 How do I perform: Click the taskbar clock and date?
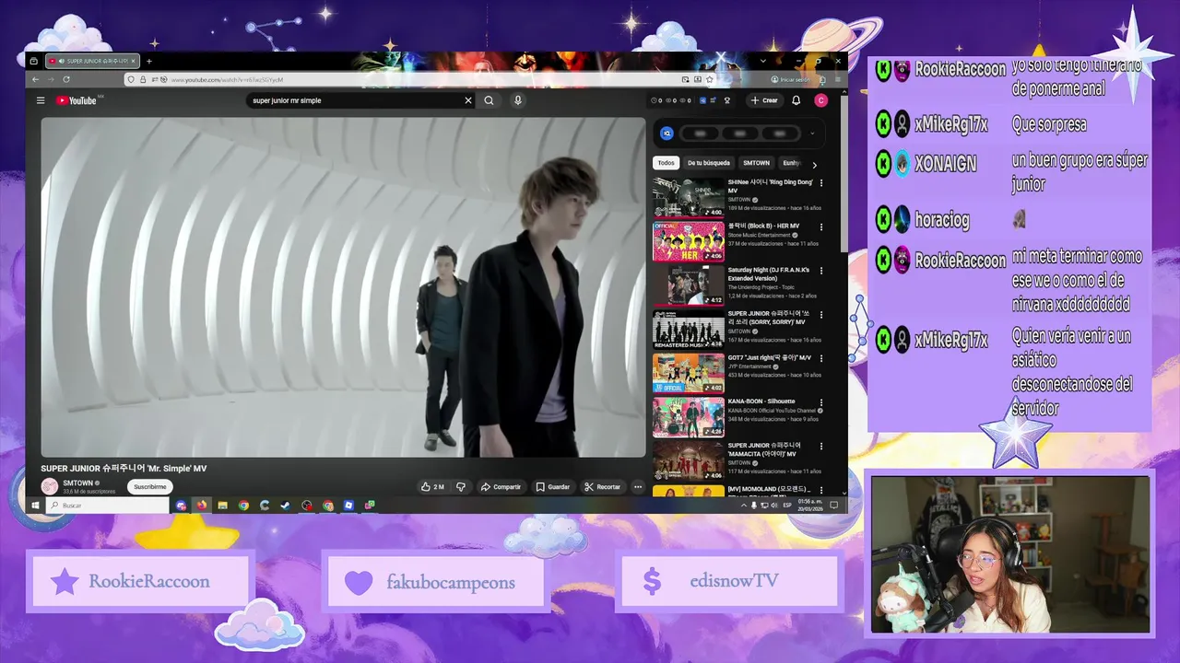(811, 506)
